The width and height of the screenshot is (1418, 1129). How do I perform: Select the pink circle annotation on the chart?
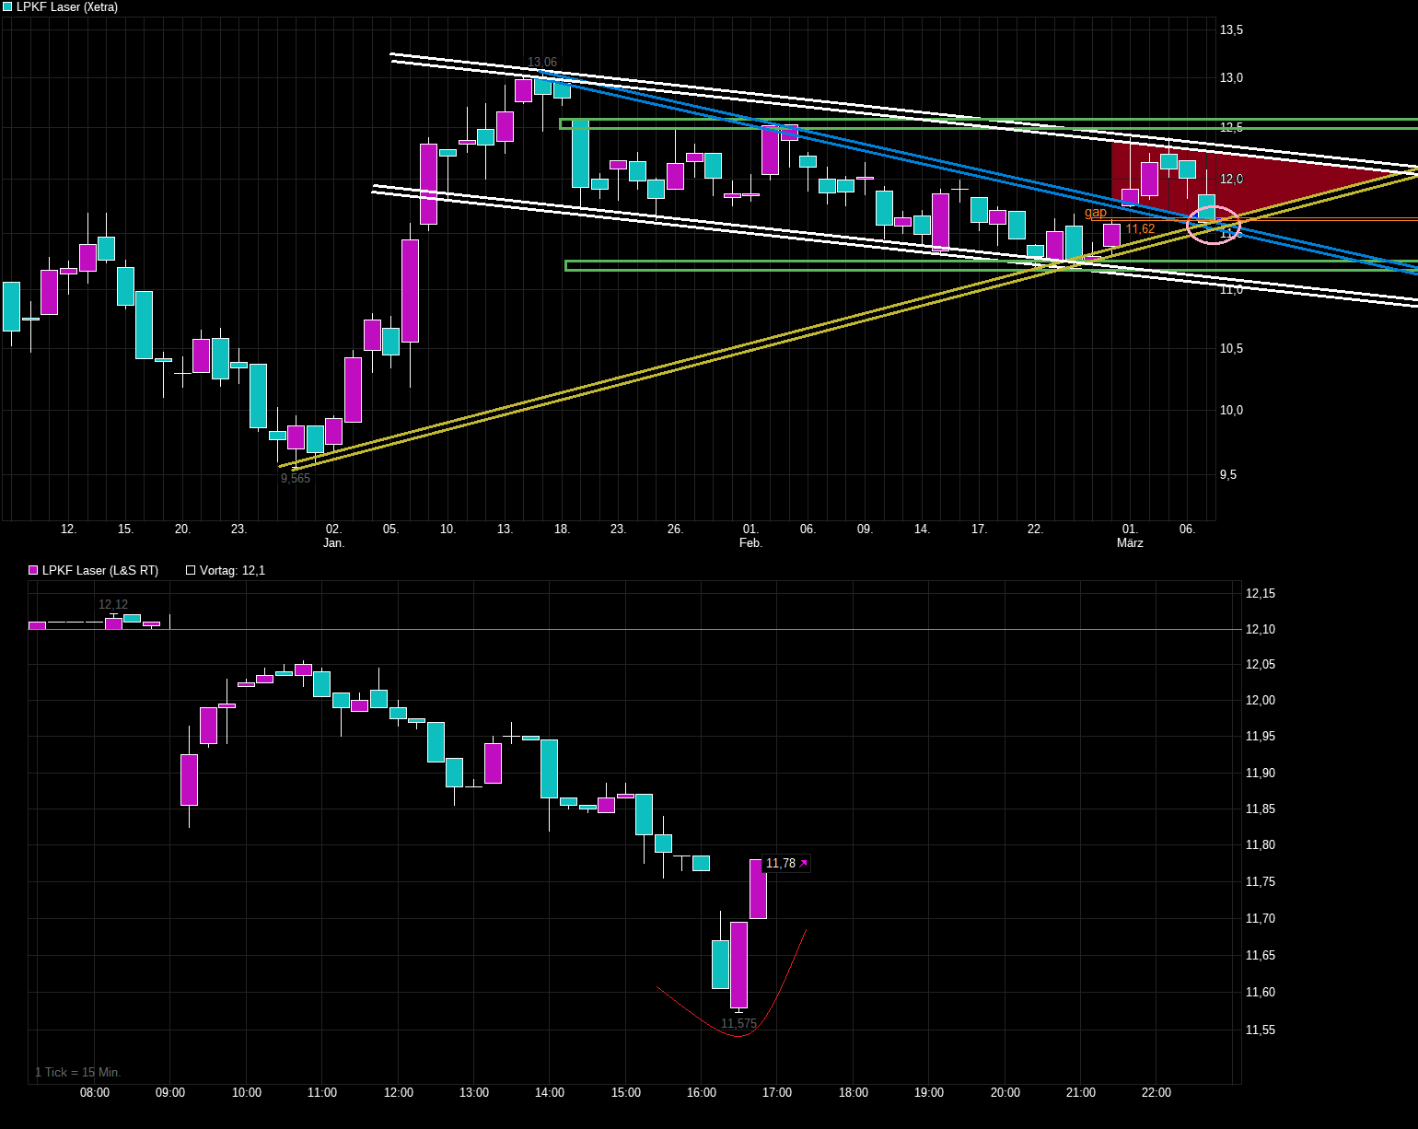[x=1215, y=224]
